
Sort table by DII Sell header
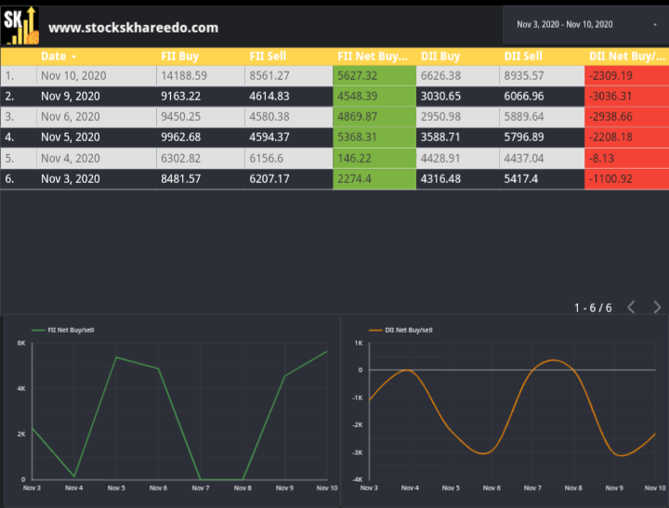tap(523, 57)
